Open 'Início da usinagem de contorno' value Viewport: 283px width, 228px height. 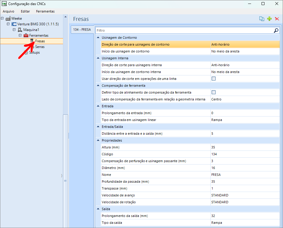[x=245, y=51]
